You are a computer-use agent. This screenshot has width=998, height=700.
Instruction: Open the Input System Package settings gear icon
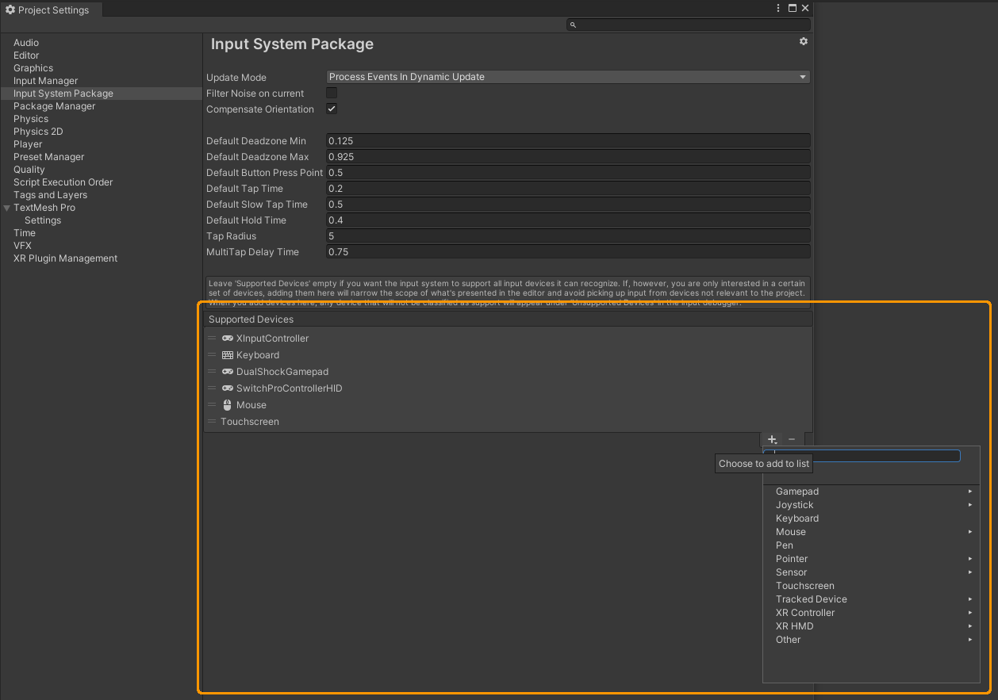803,41
